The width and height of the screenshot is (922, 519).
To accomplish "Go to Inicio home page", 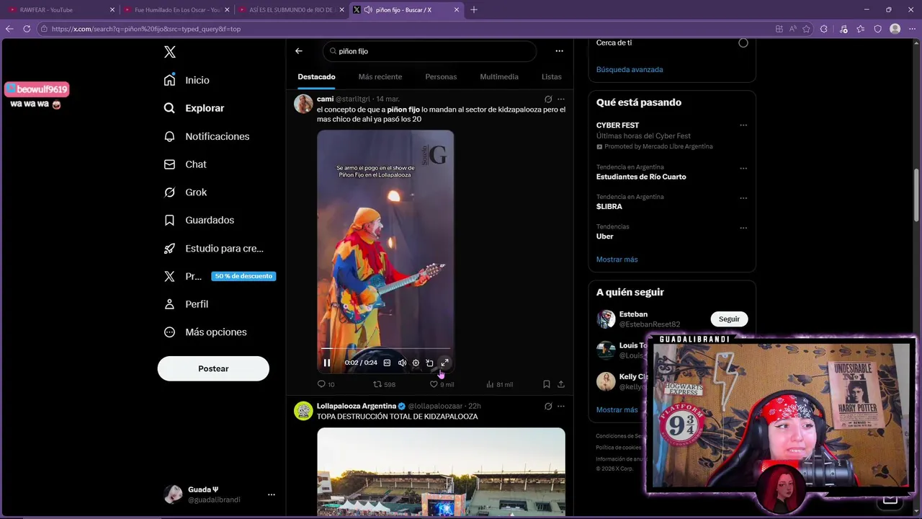I will pyautogui.click(x=187, y=80).
